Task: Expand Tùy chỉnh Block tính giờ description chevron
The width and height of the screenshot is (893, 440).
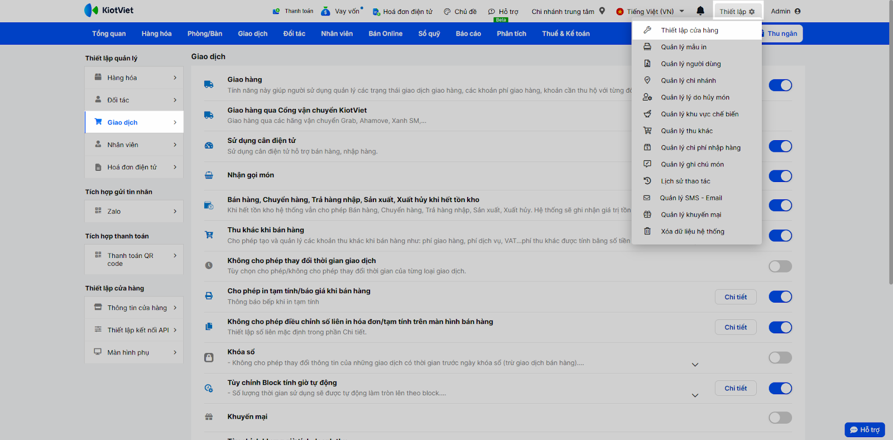Action: [x=695, y=395]
